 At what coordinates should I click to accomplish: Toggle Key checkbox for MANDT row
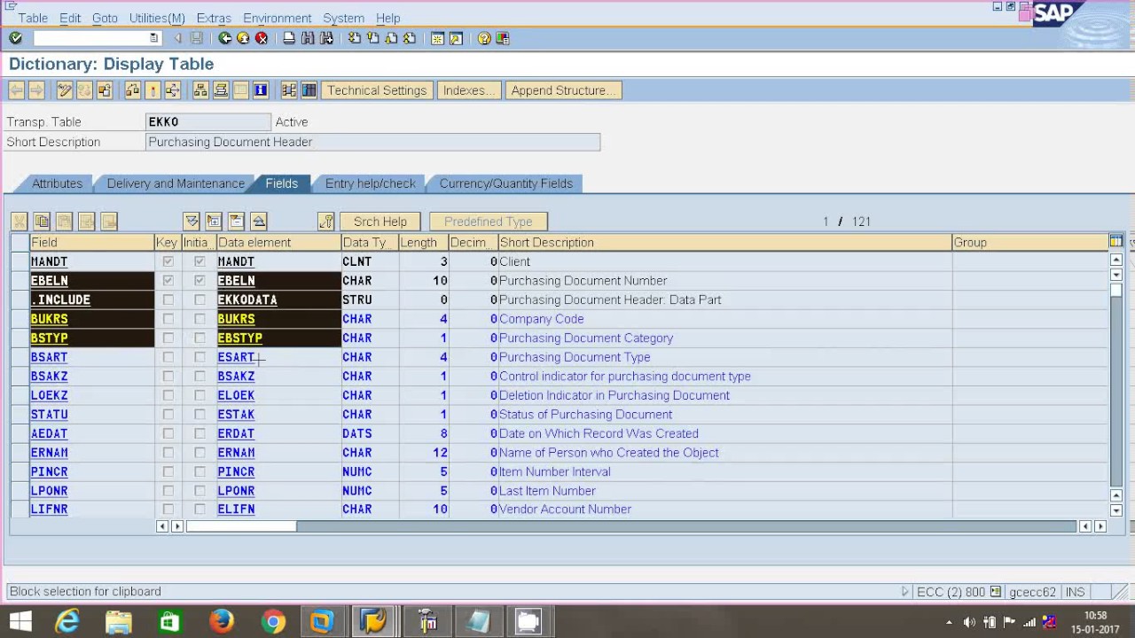(168, 261)
